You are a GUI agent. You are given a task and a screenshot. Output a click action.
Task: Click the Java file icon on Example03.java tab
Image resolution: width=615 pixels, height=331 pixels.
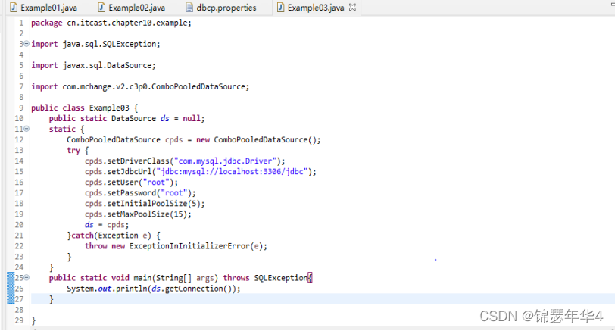click(280, 8)
